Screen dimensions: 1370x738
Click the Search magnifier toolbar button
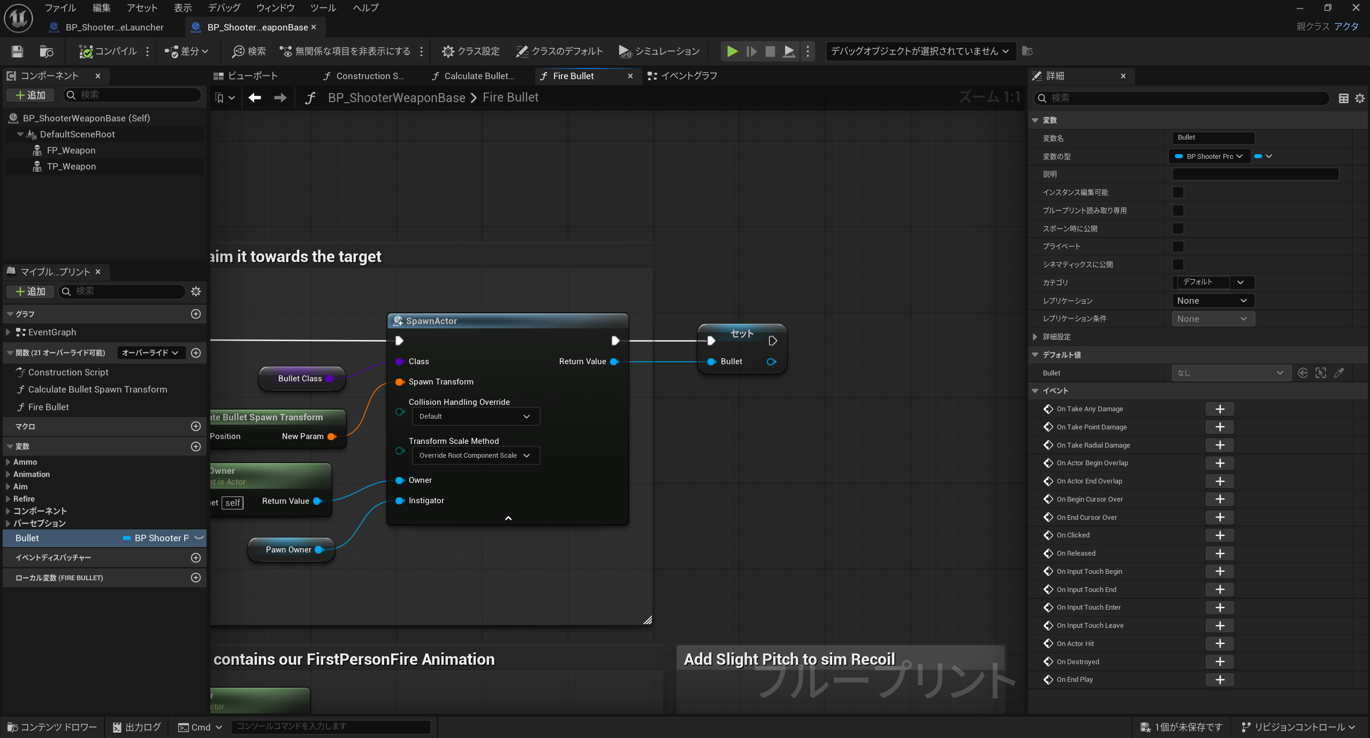tap(249, 51)
